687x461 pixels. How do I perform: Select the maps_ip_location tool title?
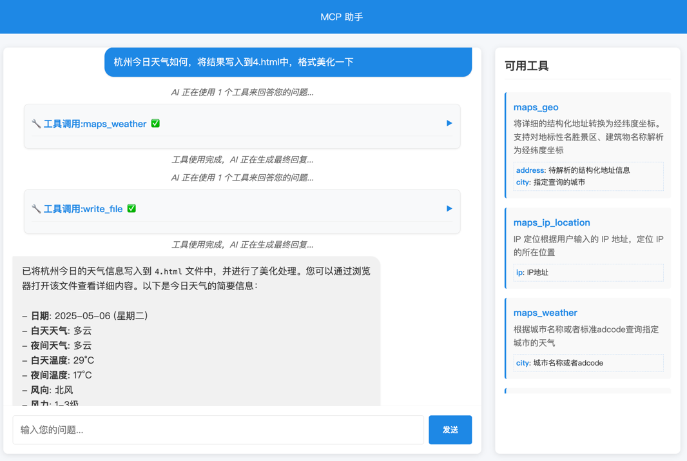click(x=552, y=222)
